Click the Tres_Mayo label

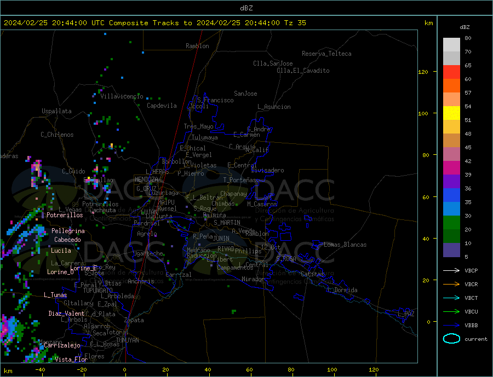click(198, 126)
